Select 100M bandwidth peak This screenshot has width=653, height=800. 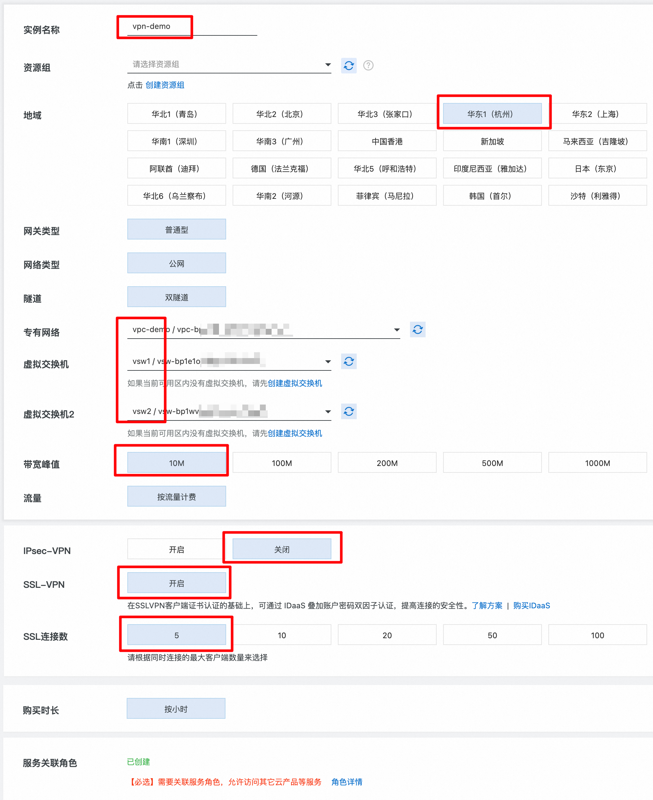pos(281,463)
